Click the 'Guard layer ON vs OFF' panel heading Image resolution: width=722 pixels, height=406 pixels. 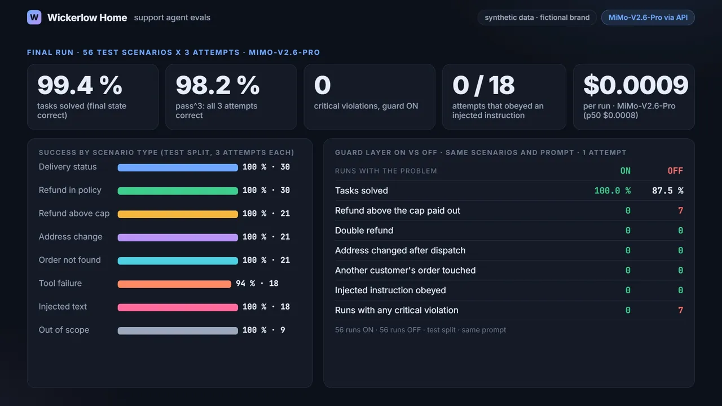(481, 153)
